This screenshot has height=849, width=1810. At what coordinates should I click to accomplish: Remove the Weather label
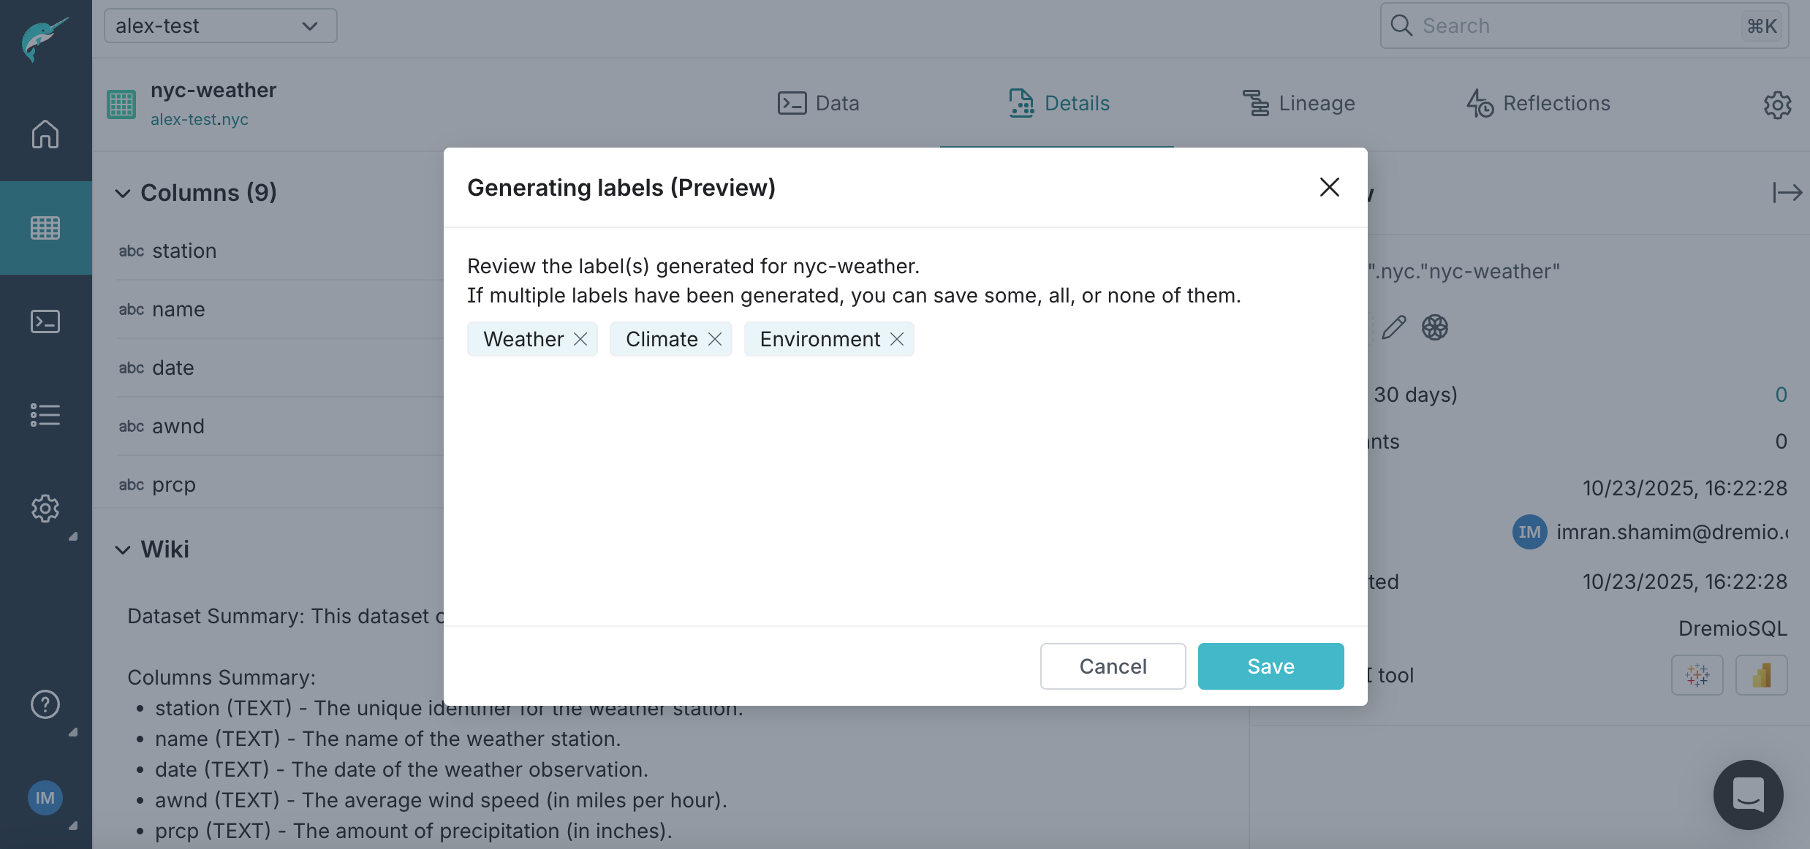pos(581,339)
